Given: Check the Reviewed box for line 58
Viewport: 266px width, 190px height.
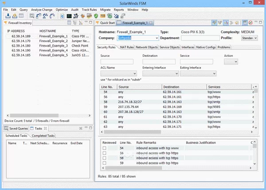Looking at the screenshot, I should coord(104,158).
